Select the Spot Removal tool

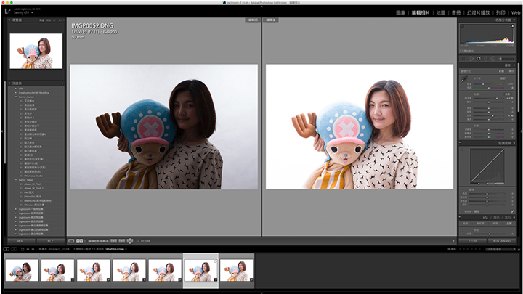coord(471,59)
